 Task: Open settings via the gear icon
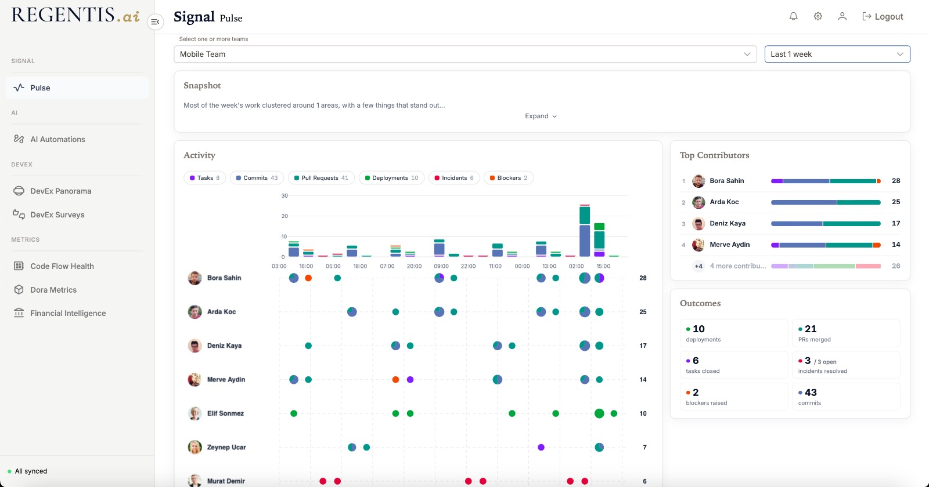point(818,16)
